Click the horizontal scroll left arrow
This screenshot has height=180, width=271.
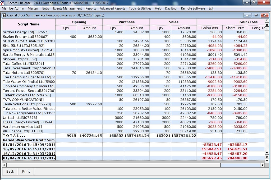[4, 165]
